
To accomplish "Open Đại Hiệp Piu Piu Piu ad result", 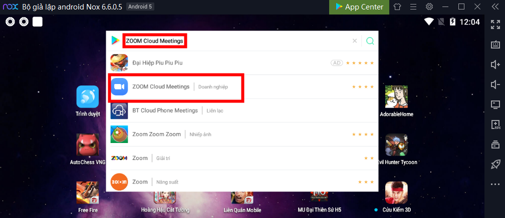I will click(242, 63).
